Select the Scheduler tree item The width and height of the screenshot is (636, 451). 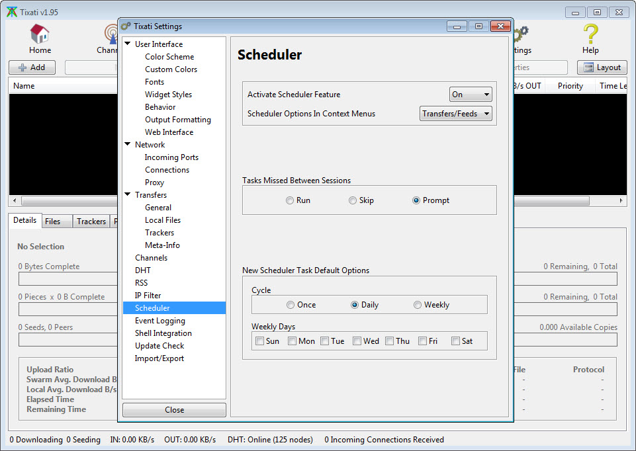pyautogui.click(x=175, y=308)
